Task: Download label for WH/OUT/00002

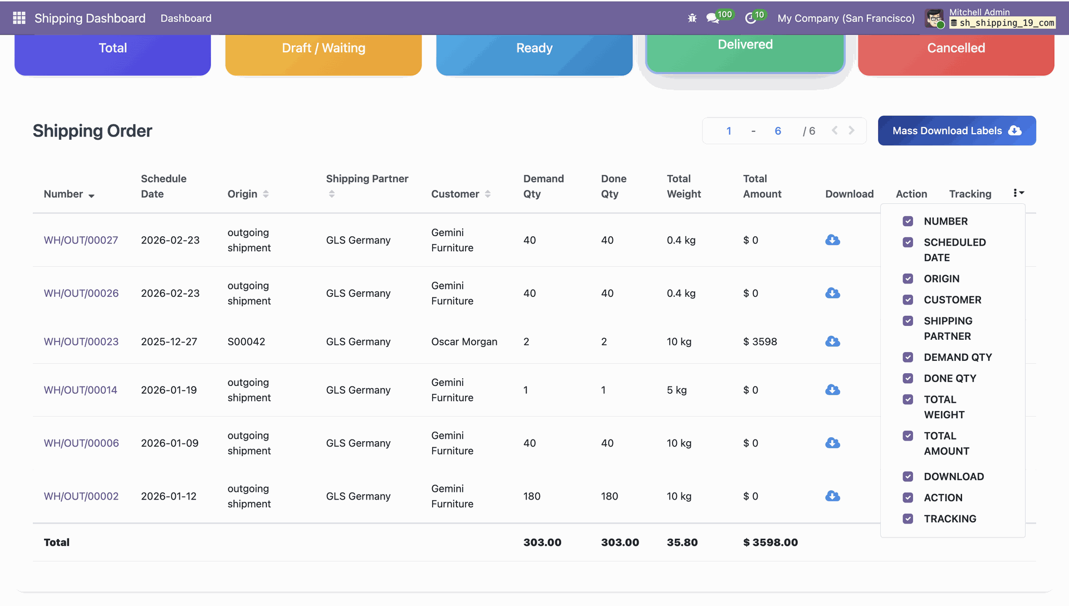Action: 832,496
